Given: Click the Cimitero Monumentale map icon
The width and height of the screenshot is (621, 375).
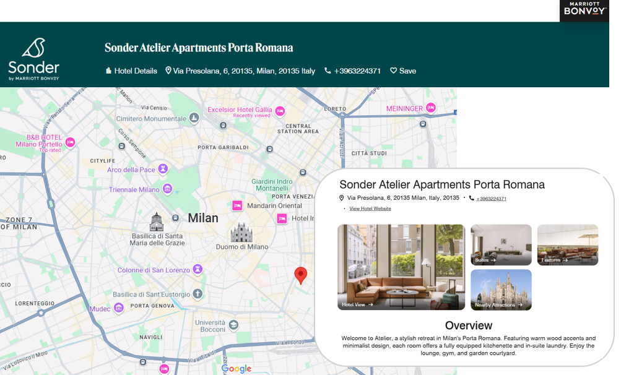Looking at the screenshot, I should coord(194,118).
